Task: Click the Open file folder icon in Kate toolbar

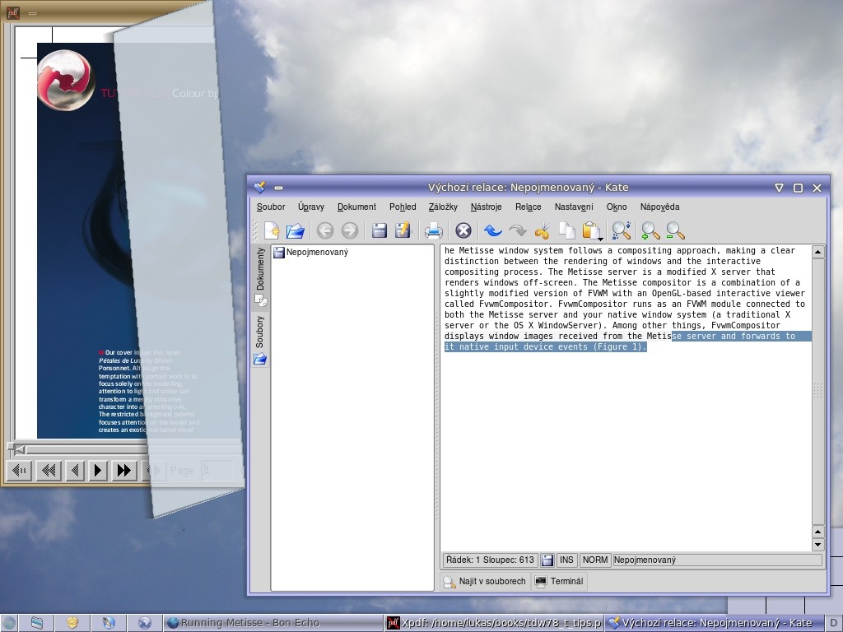Action: point(296,230)
